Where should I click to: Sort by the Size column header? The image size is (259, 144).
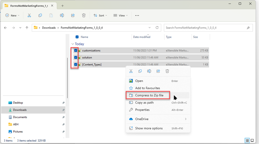[x=195, y=37]
